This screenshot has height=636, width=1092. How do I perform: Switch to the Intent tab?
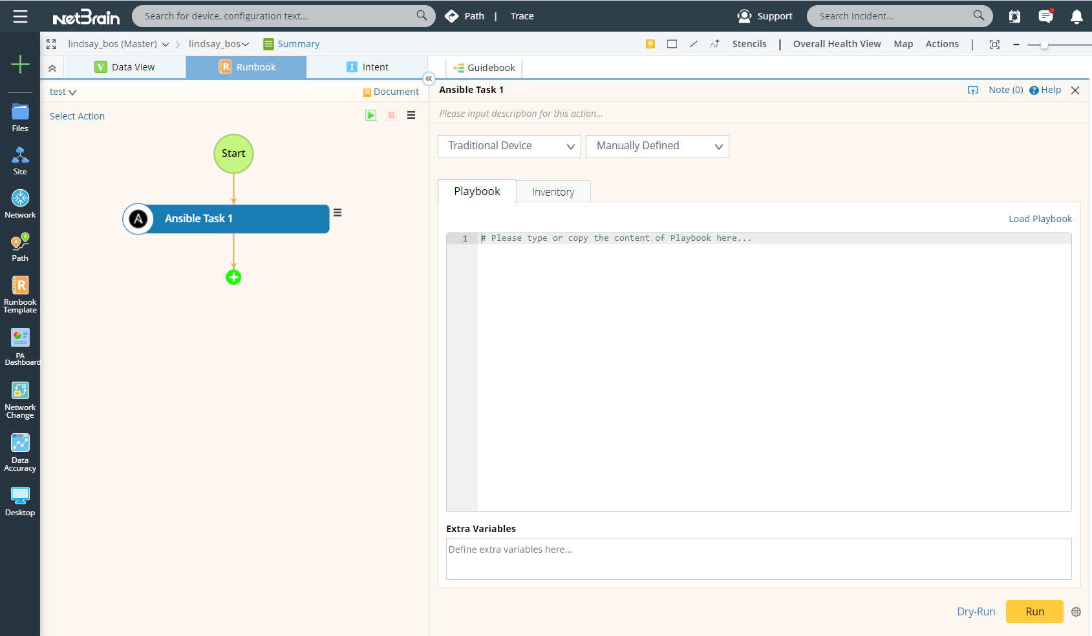pyautogui.click(x=367, y=67)
